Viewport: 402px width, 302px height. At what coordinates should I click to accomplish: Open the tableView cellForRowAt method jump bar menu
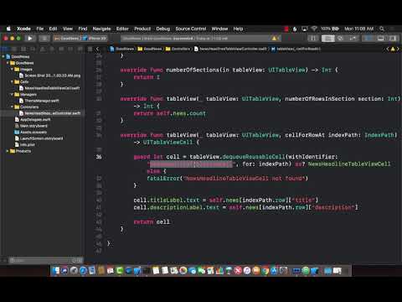click(x=296, y=49)
